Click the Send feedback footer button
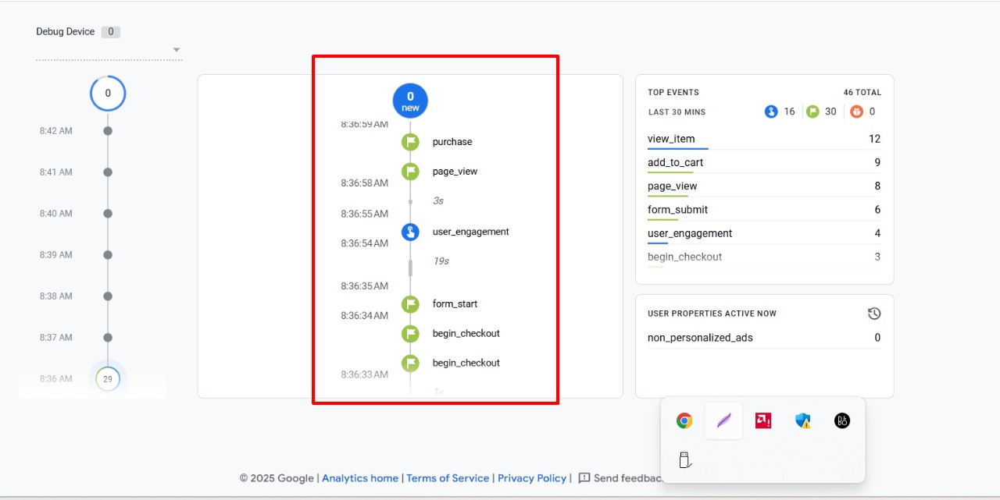 pyautogui.click(x=621, y=478)
